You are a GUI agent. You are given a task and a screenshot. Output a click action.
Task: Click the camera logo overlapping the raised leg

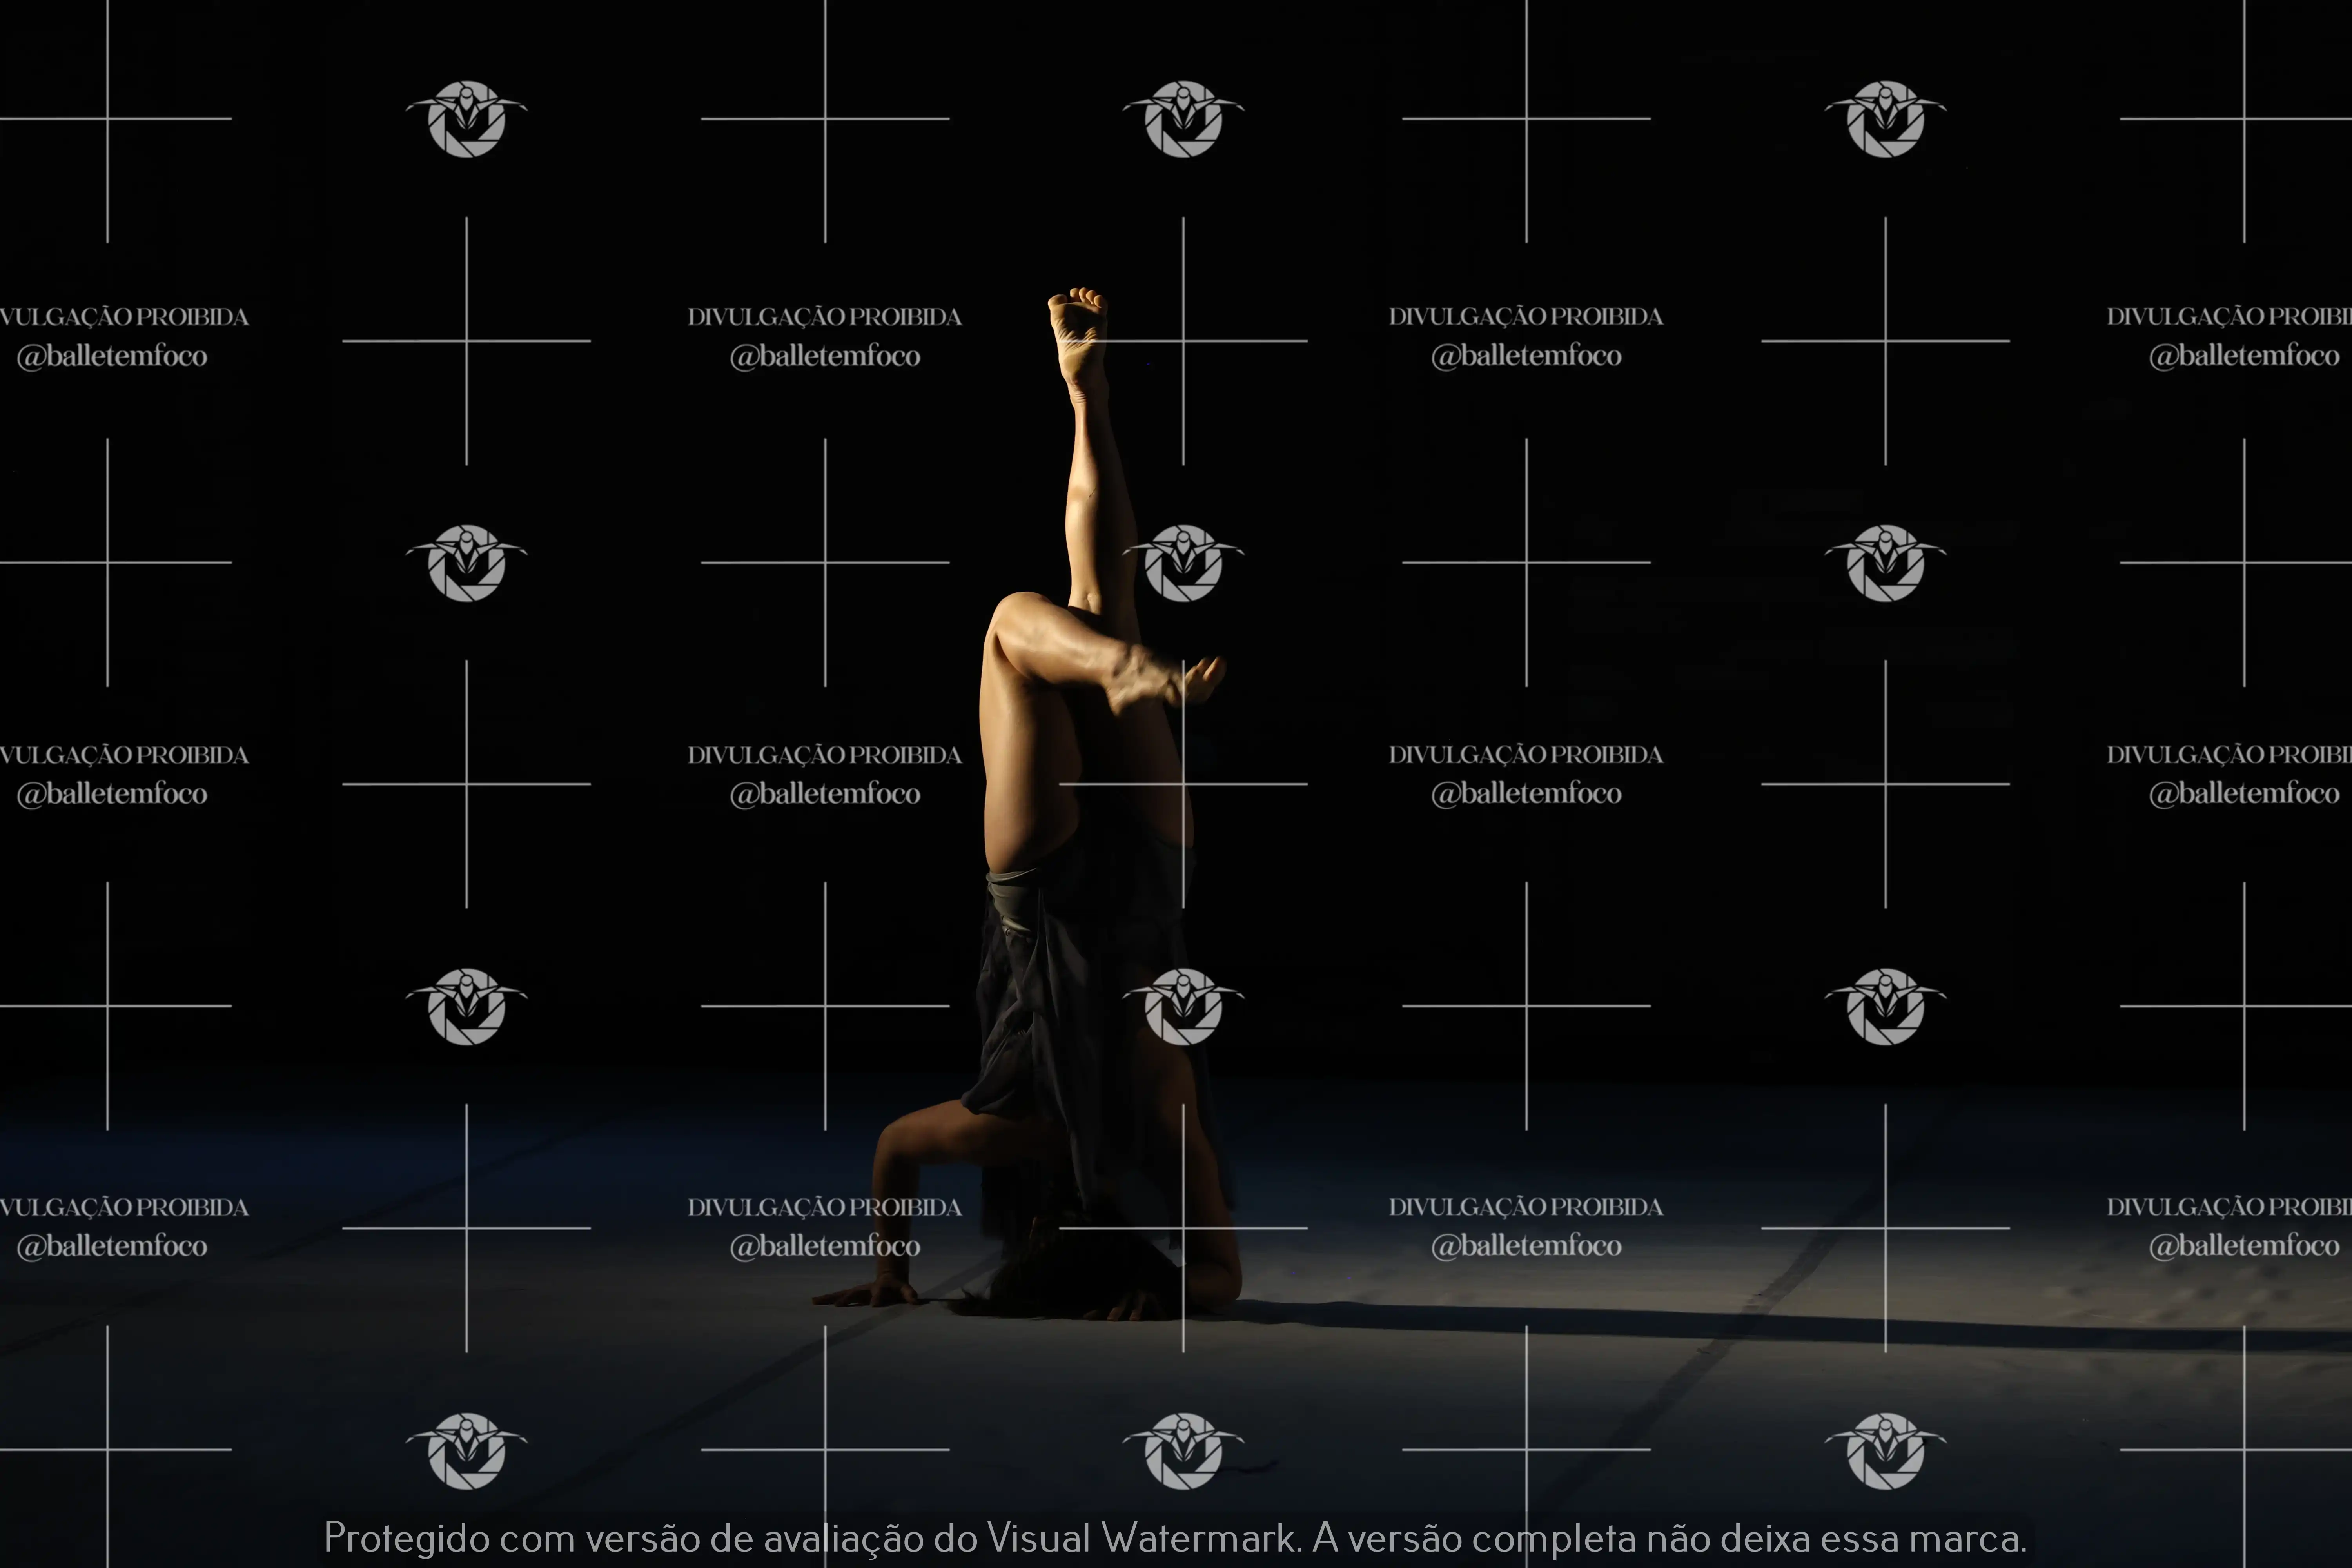[1183, 563]
